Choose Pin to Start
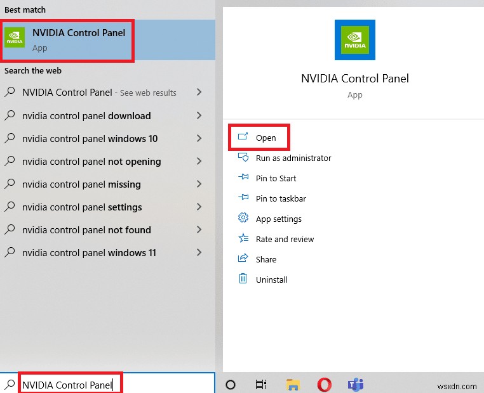 (276, 178)
